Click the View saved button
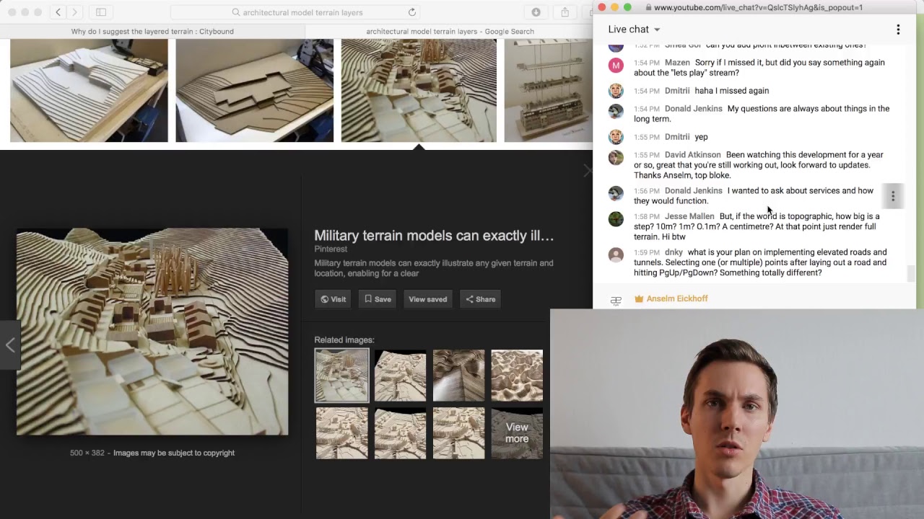The width and height of the screenshot is (924, 519). [428, 299]
